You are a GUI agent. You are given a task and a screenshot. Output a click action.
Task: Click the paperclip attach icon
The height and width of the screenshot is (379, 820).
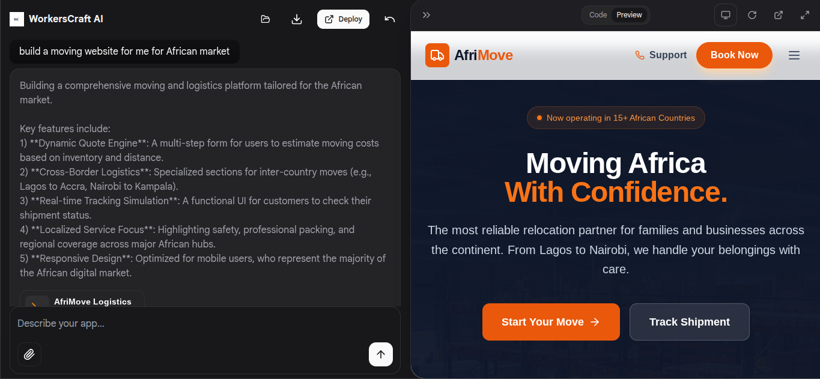[x=29, y=354]
